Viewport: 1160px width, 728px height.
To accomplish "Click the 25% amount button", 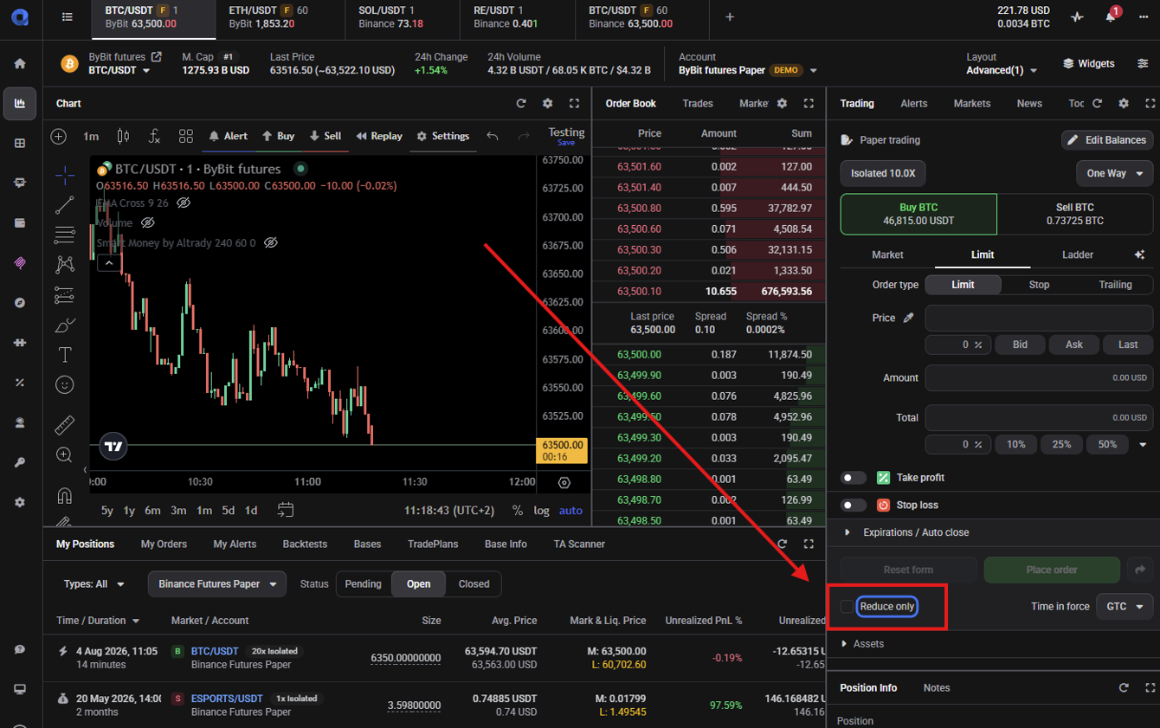I will [x=1061, y=444].
